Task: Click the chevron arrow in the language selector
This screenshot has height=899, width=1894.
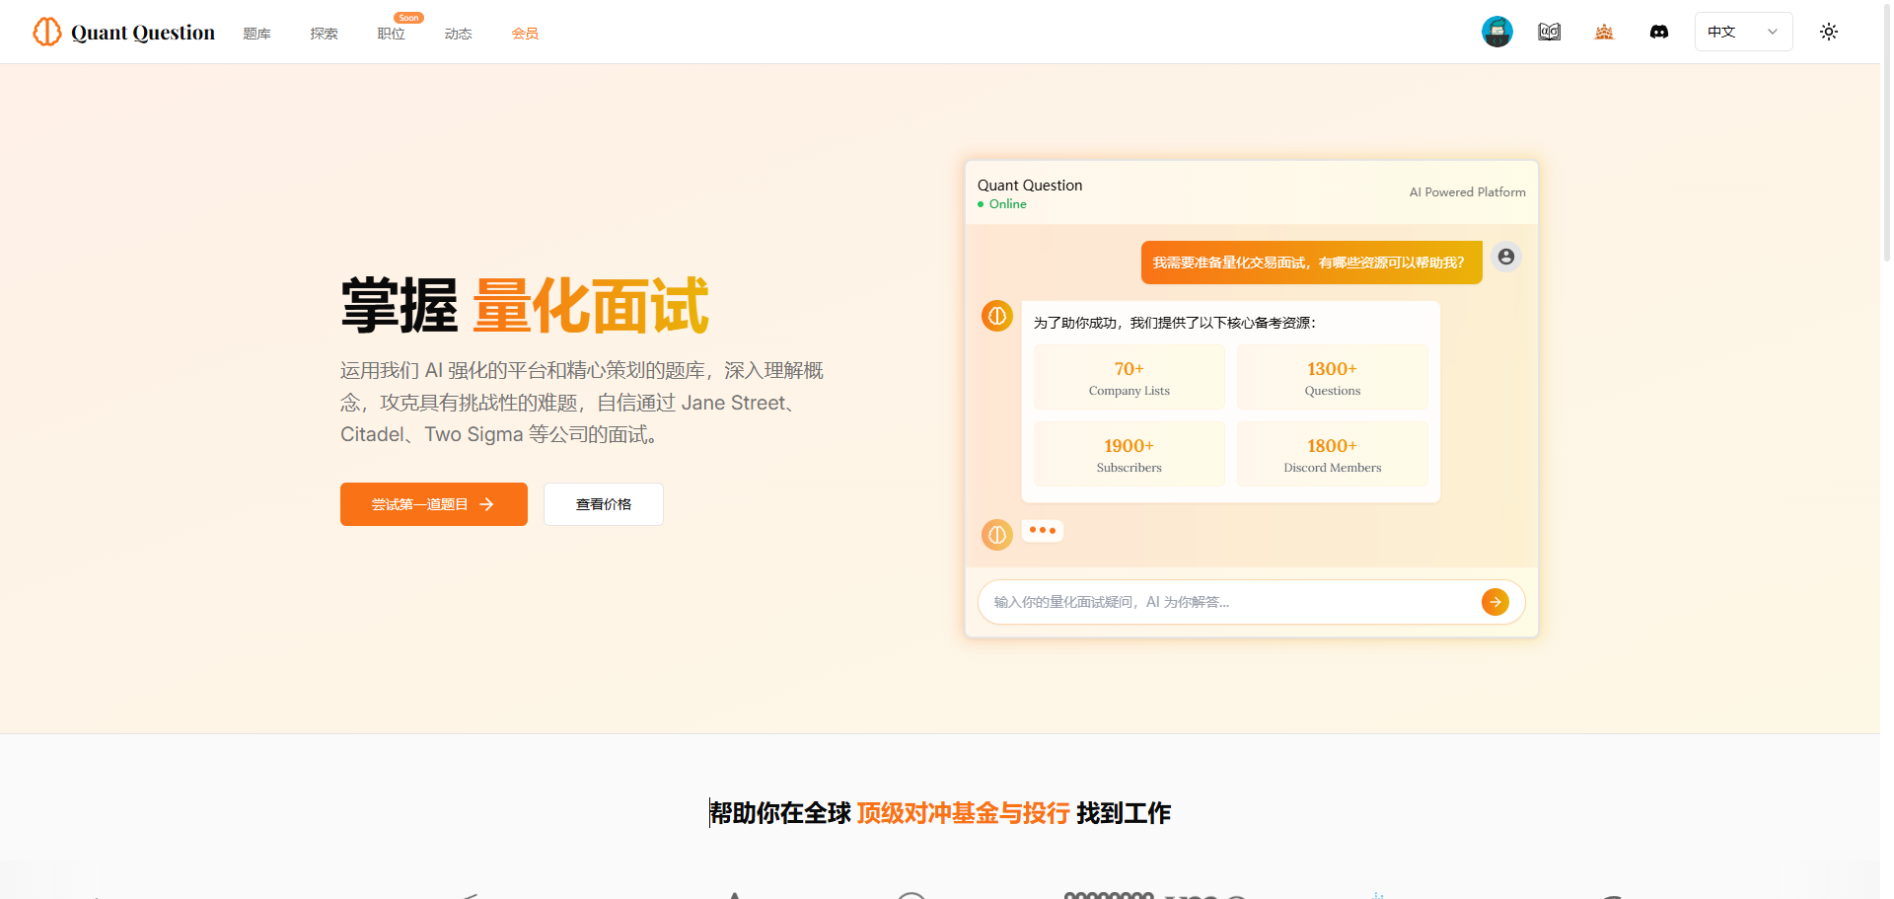Action: coord(1773,32)
